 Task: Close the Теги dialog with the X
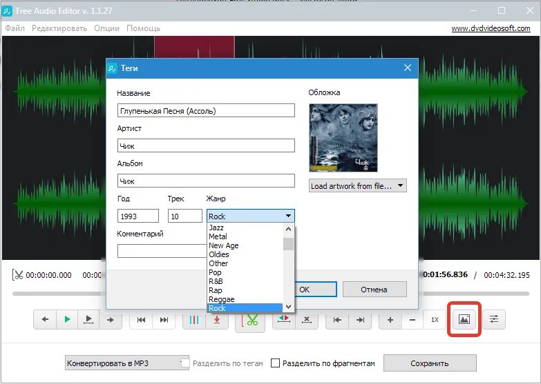408,68
